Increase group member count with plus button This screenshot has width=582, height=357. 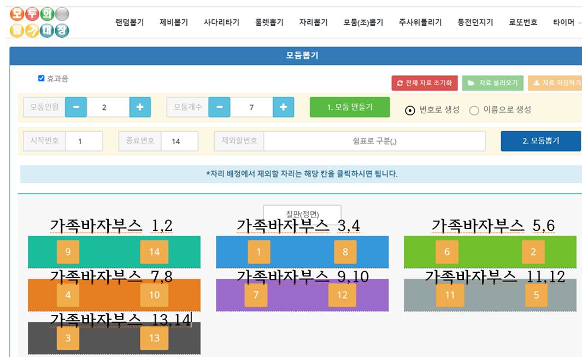click(140, 107)
